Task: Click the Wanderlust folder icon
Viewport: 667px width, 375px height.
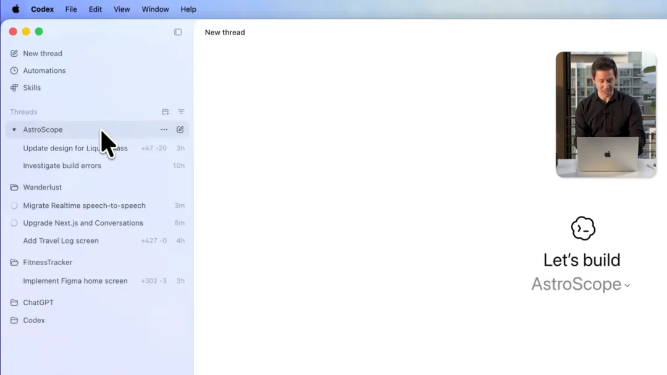Action: pyautogui.click(x=14, y=187)
